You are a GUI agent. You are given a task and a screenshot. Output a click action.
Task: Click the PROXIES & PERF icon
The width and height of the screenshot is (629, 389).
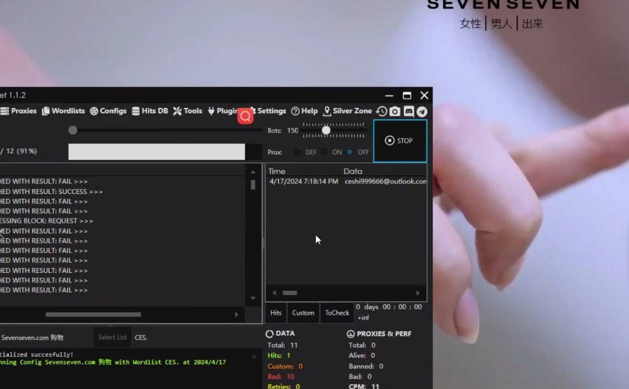point(350,334)
